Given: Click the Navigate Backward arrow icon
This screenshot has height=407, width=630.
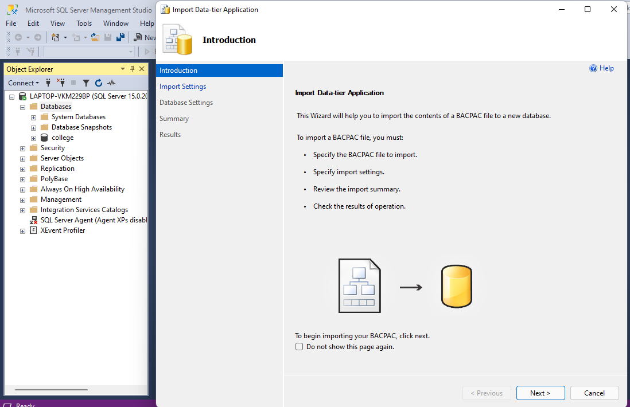Looking at the screenshot, I should coord(18,37).
